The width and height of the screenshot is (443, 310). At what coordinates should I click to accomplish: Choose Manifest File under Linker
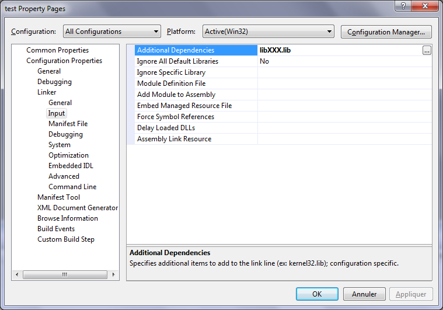click(68, 124)
